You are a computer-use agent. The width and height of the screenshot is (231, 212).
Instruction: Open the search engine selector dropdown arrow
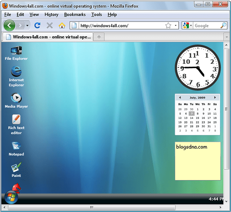(x=191, y=25)
